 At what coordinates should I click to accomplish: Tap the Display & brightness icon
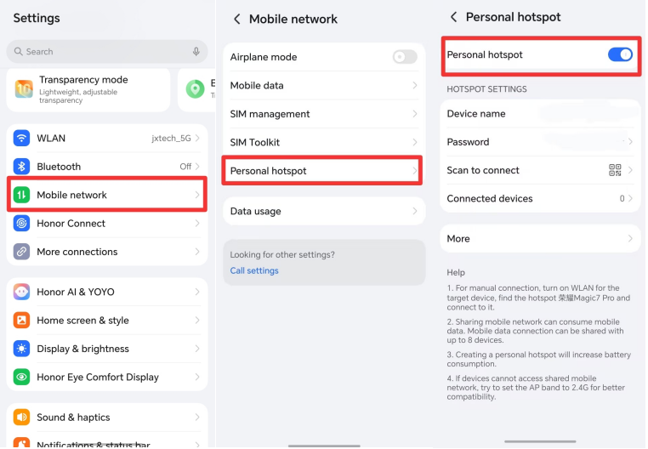tap(22, 349)
